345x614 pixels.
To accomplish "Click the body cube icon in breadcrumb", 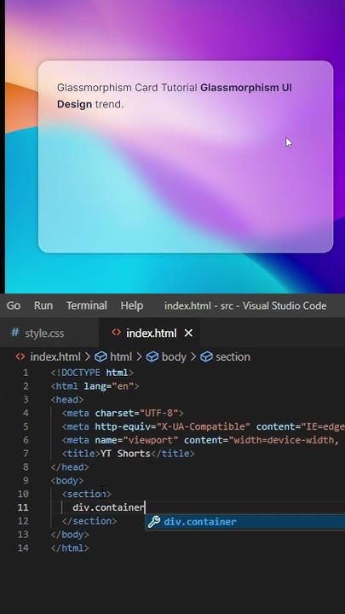I will point(152,356).
